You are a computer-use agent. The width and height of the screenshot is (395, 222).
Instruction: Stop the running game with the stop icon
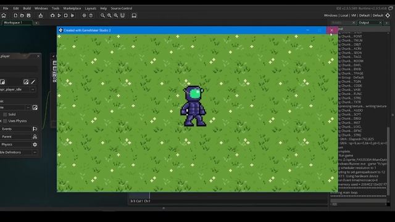coord(65,15)
